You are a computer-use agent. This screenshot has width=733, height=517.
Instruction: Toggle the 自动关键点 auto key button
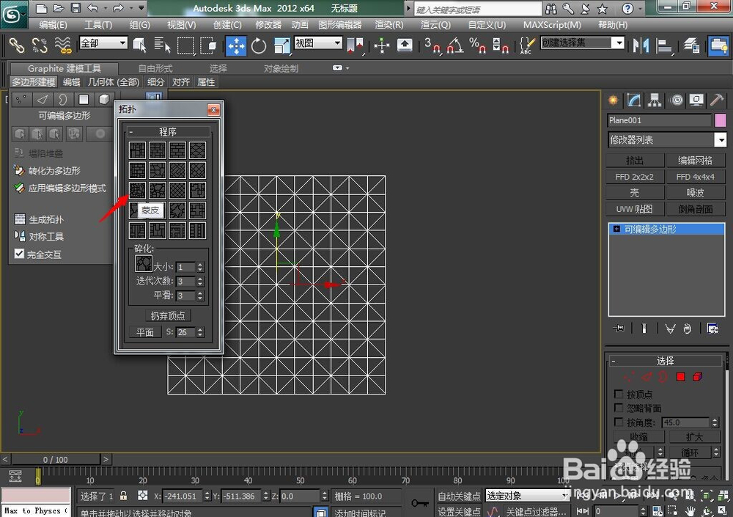[458, 496]
